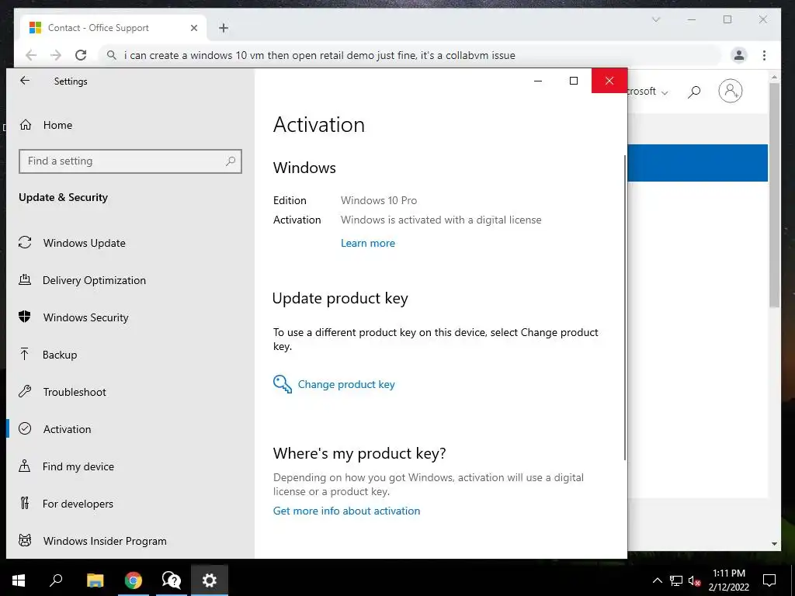This screenshot has width=795, height=596.
Task: Show hidden system tray icons
Action: tap(657, 580)
